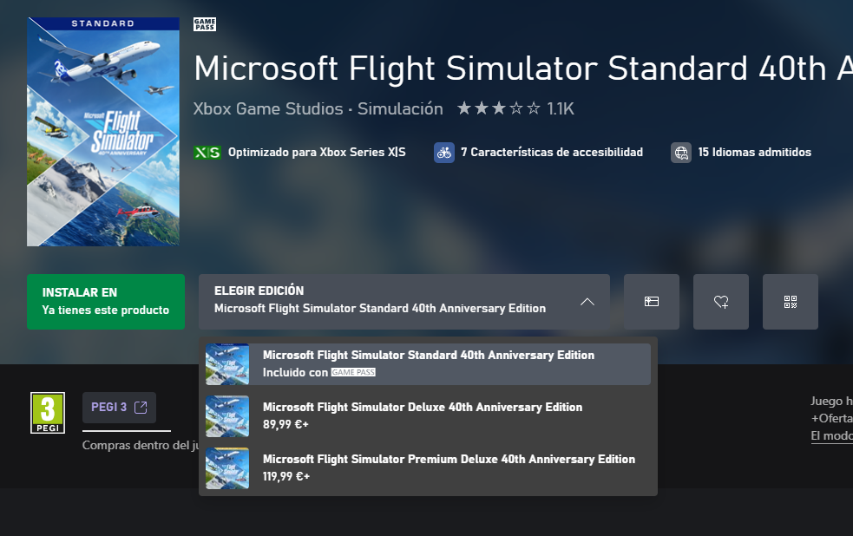Click the Instalar En green button
This screenshot has width=853, height=536.
pos(106,302)
